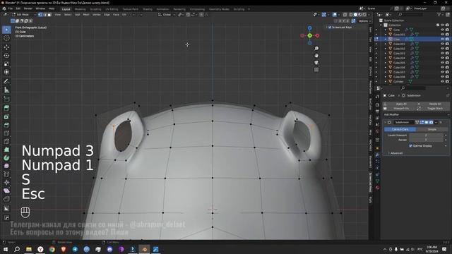Select the Loop Cut tool
The image size is (452, 254).
tap(6, 133)
